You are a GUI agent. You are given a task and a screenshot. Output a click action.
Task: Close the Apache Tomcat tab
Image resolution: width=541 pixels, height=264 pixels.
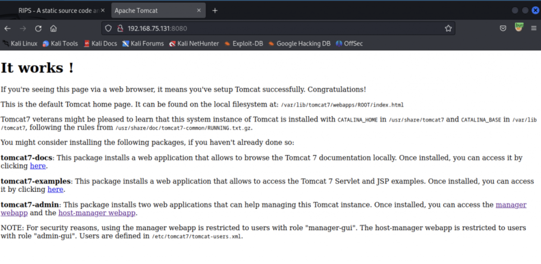pos(199,11)
